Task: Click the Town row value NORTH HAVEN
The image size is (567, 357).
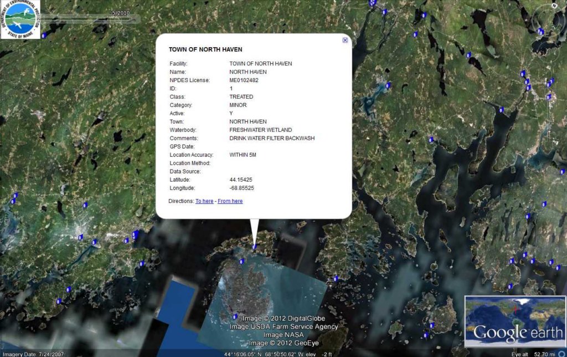Action: (x=248, y=121)
